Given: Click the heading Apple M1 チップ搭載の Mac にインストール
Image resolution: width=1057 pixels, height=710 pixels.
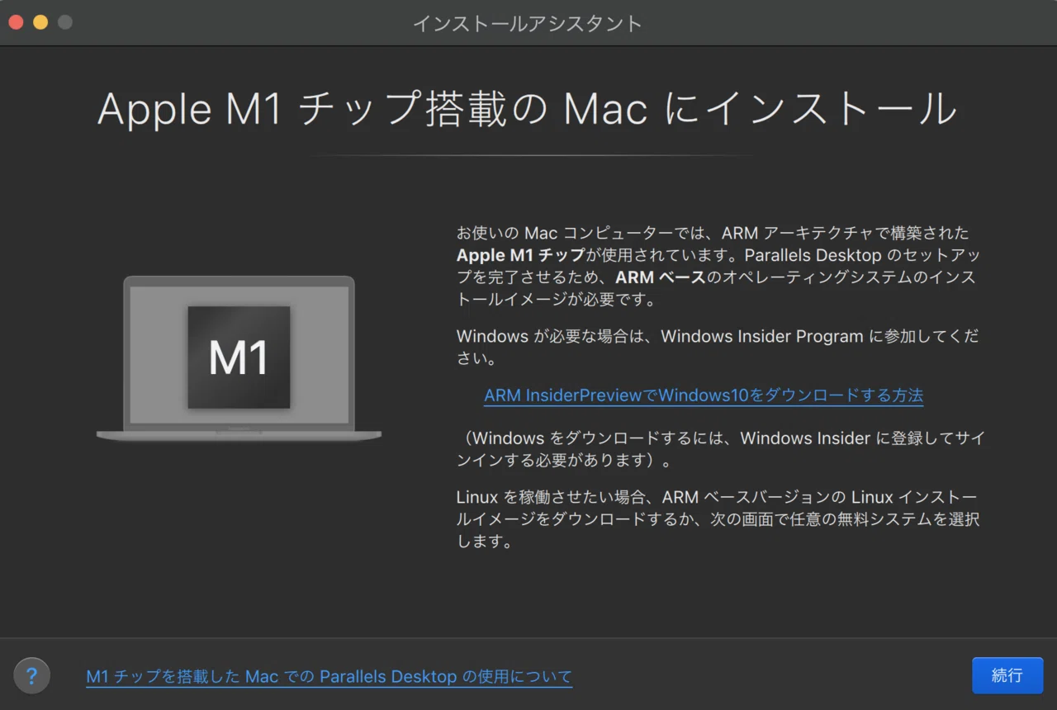Looking at the screenshot, I should tap(528, 109).
